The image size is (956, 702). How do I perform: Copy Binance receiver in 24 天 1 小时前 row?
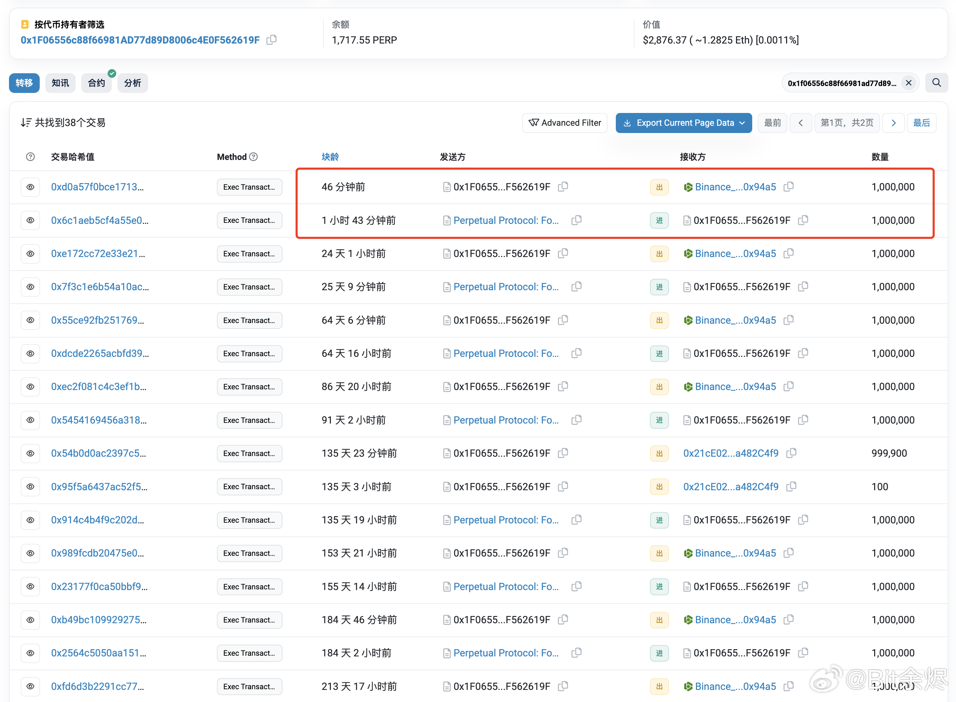click(x=788, y=253)
